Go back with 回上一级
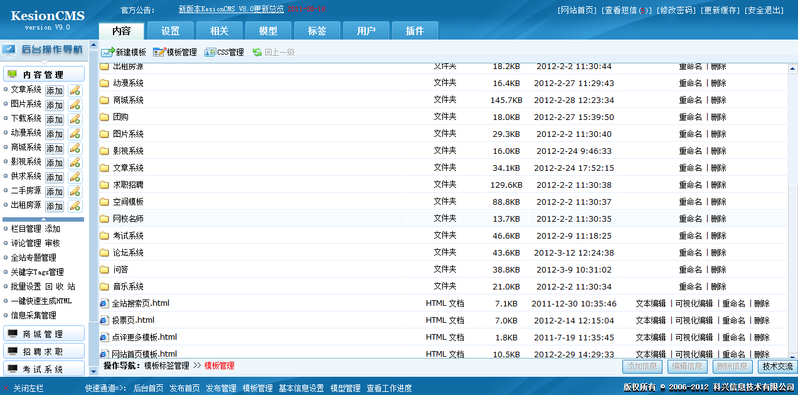This screenshot has height=395, width=798. point(273,52)
